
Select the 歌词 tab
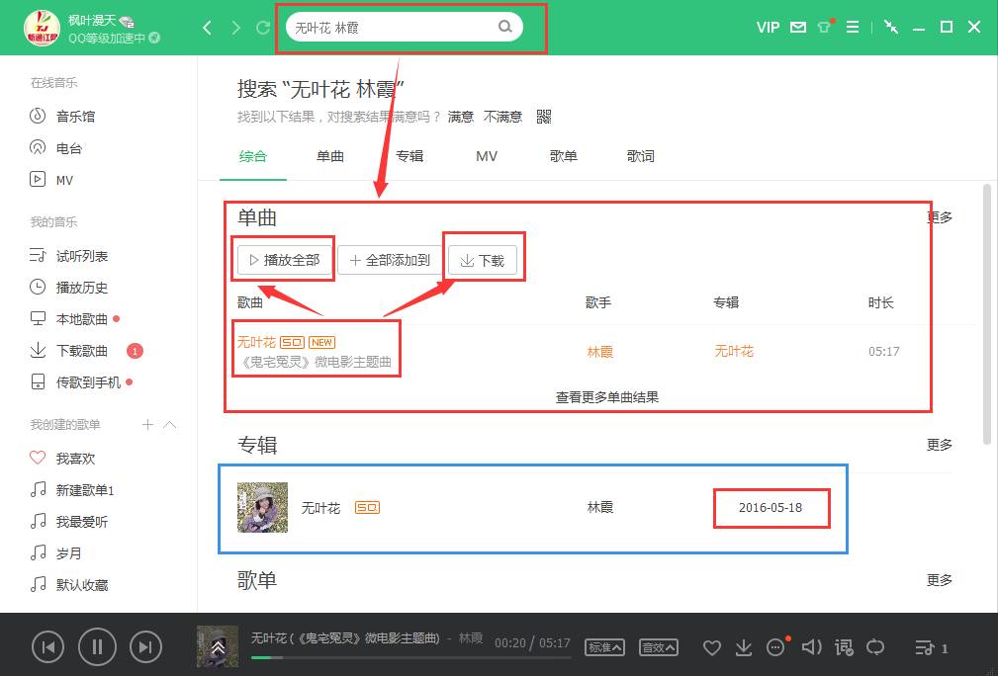(x=640, y=156)
